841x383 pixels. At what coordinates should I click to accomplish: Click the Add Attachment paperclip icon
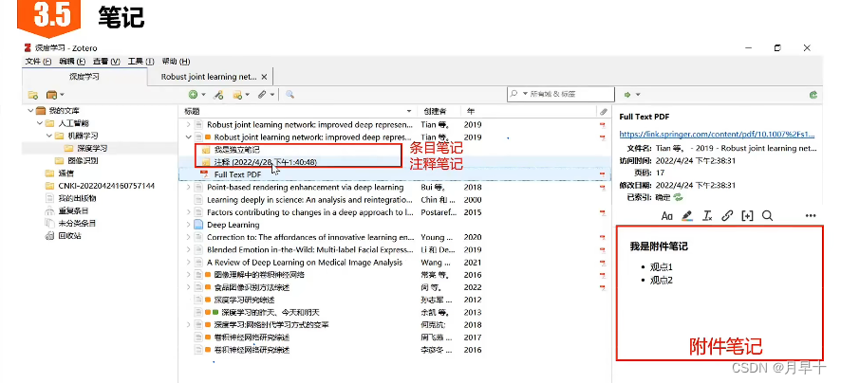(262, 95)
